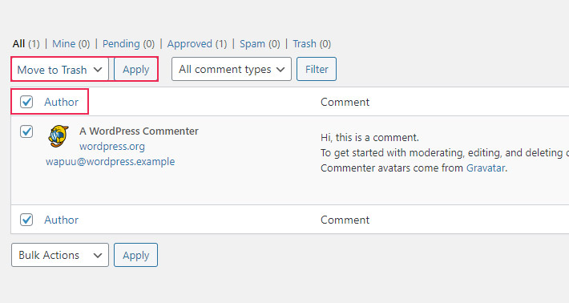Screen dimensions: 569x303
Task: Click the top Apply button
Action: click(x=135, y=69)
